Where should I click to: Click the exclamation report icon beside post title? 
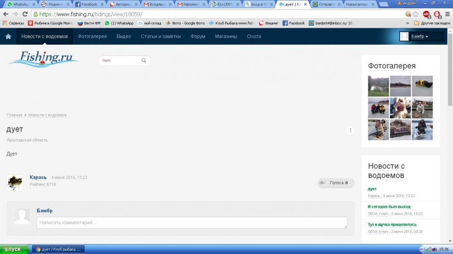(350, 131)
